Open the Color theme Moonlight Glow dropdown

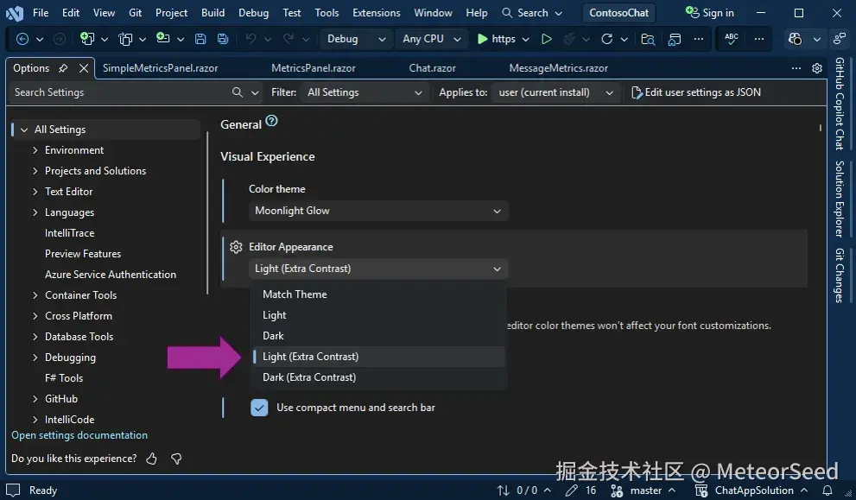click(378, 211)
